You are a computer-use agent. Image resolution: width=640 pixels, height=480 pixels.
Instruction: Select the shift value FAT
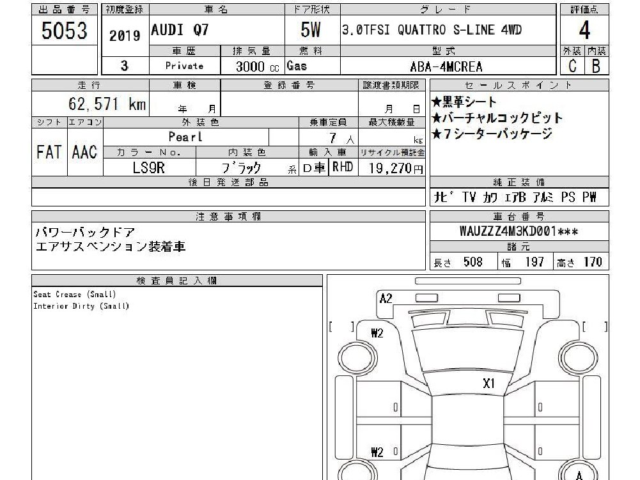click(49, 152)
